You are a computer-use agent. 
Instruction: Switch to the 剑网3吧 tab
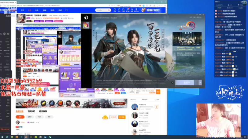[31, 111]
